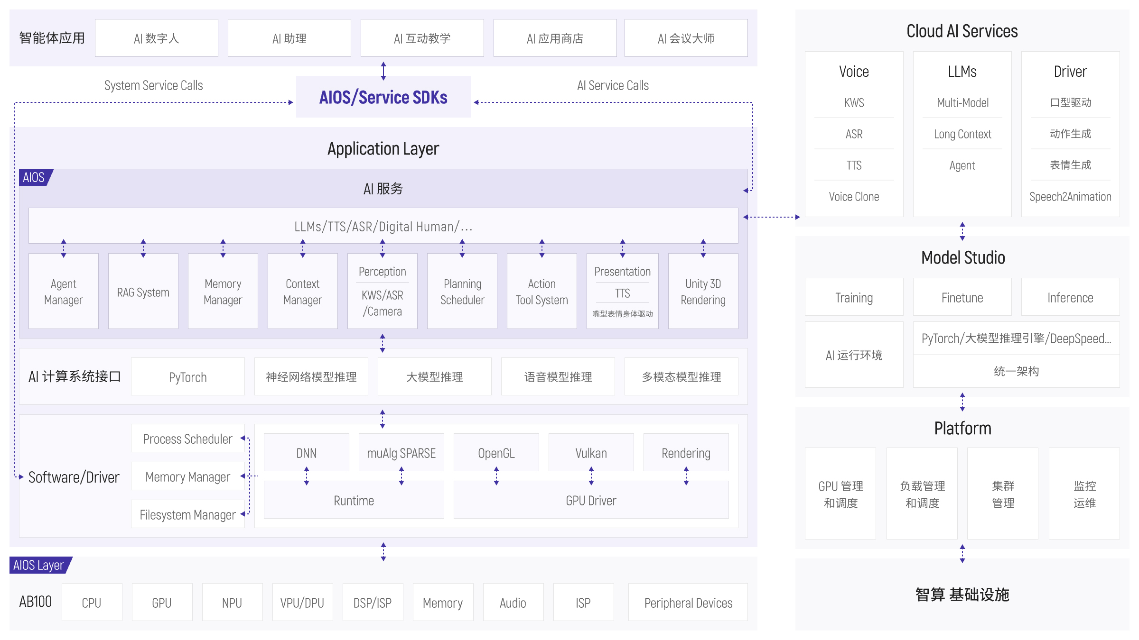Click the Planning Scheduler block

click(462, 292)
